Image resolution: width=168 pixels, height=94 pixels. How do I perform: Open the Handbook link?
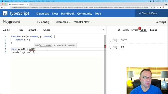pyautogui.click(x=68, y=14)
